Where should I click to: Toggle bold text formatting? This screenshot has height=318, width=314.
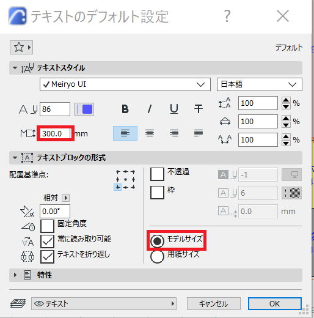click(x=125, y=109)
